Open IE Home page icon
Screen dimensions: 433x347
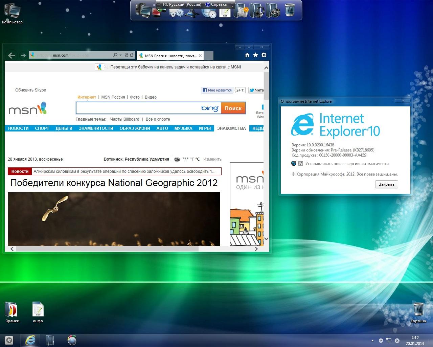tap(247, 55)
